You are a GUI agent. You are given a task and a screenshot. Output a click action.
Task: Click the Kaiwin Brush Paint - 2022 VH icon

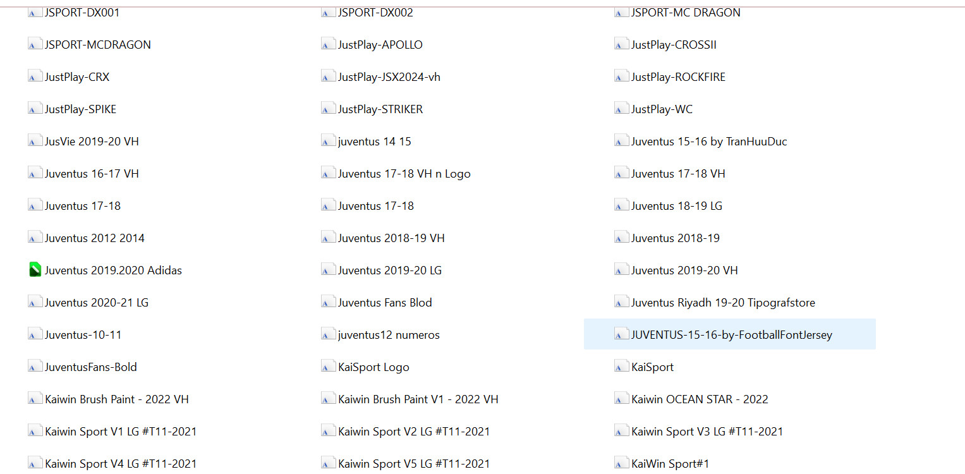(x=35, y=399)
